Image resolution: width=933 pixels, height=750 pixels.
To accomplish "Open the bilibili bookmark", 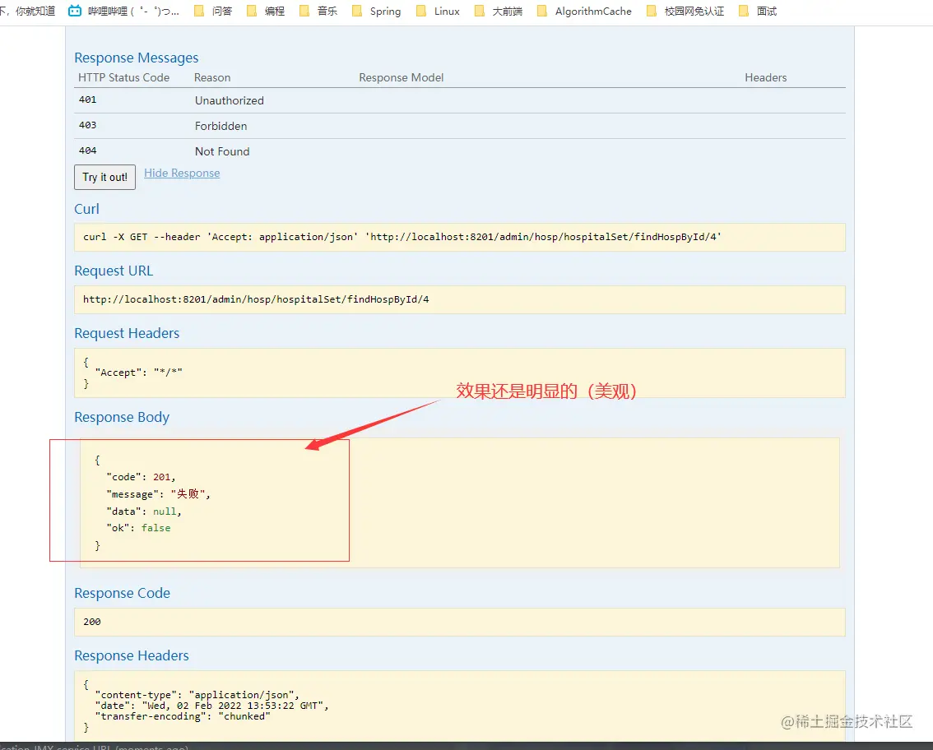I will [123, 11].
